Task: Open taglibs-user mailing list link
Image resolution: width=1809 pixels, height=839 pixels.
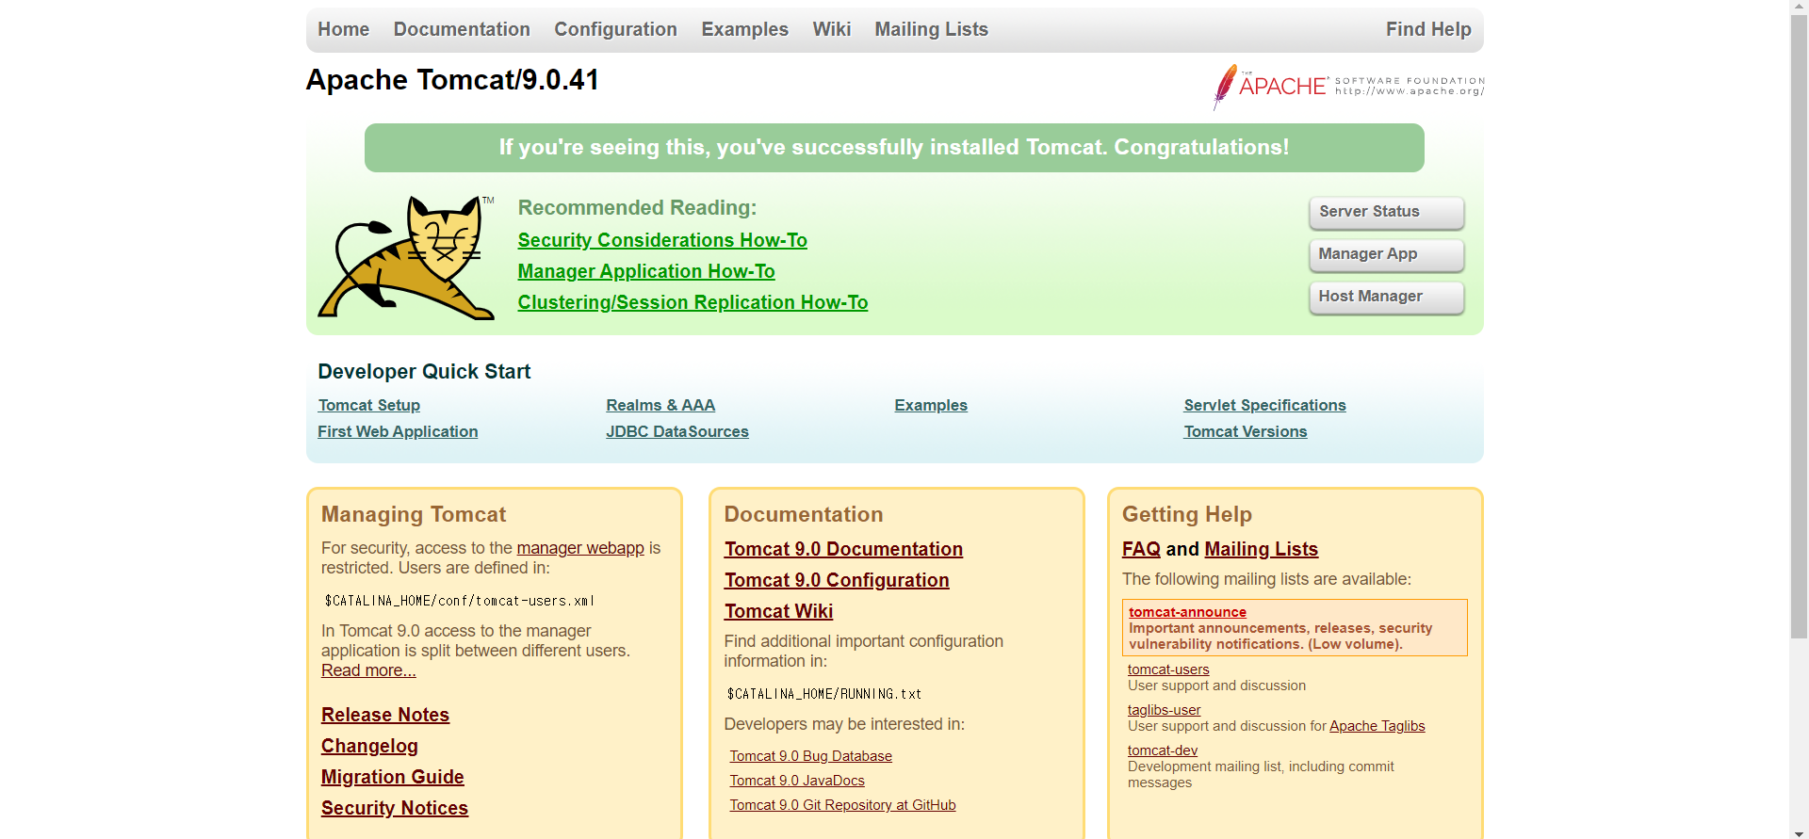Action: click(x=1164, y=710)
